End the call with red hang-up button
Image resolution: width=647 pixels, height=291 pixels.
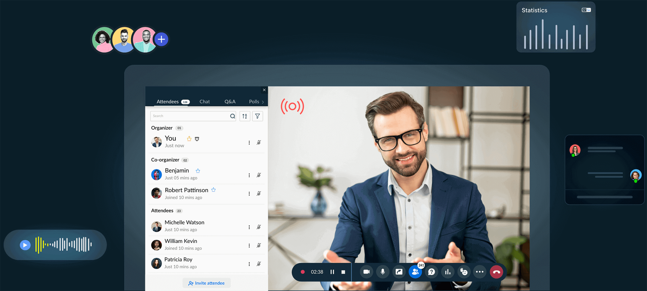(497, 272)
